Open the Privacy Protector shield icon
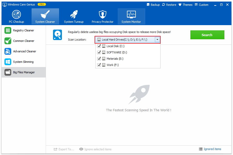The height and width of the screenshot is (155, 233). point(103,14)
